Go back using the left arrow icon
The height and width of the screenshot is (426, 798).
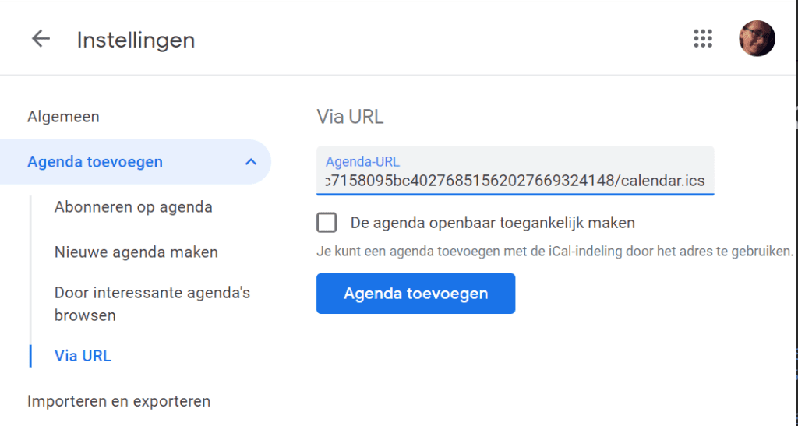pyautogui.click(x=41, y=39)
